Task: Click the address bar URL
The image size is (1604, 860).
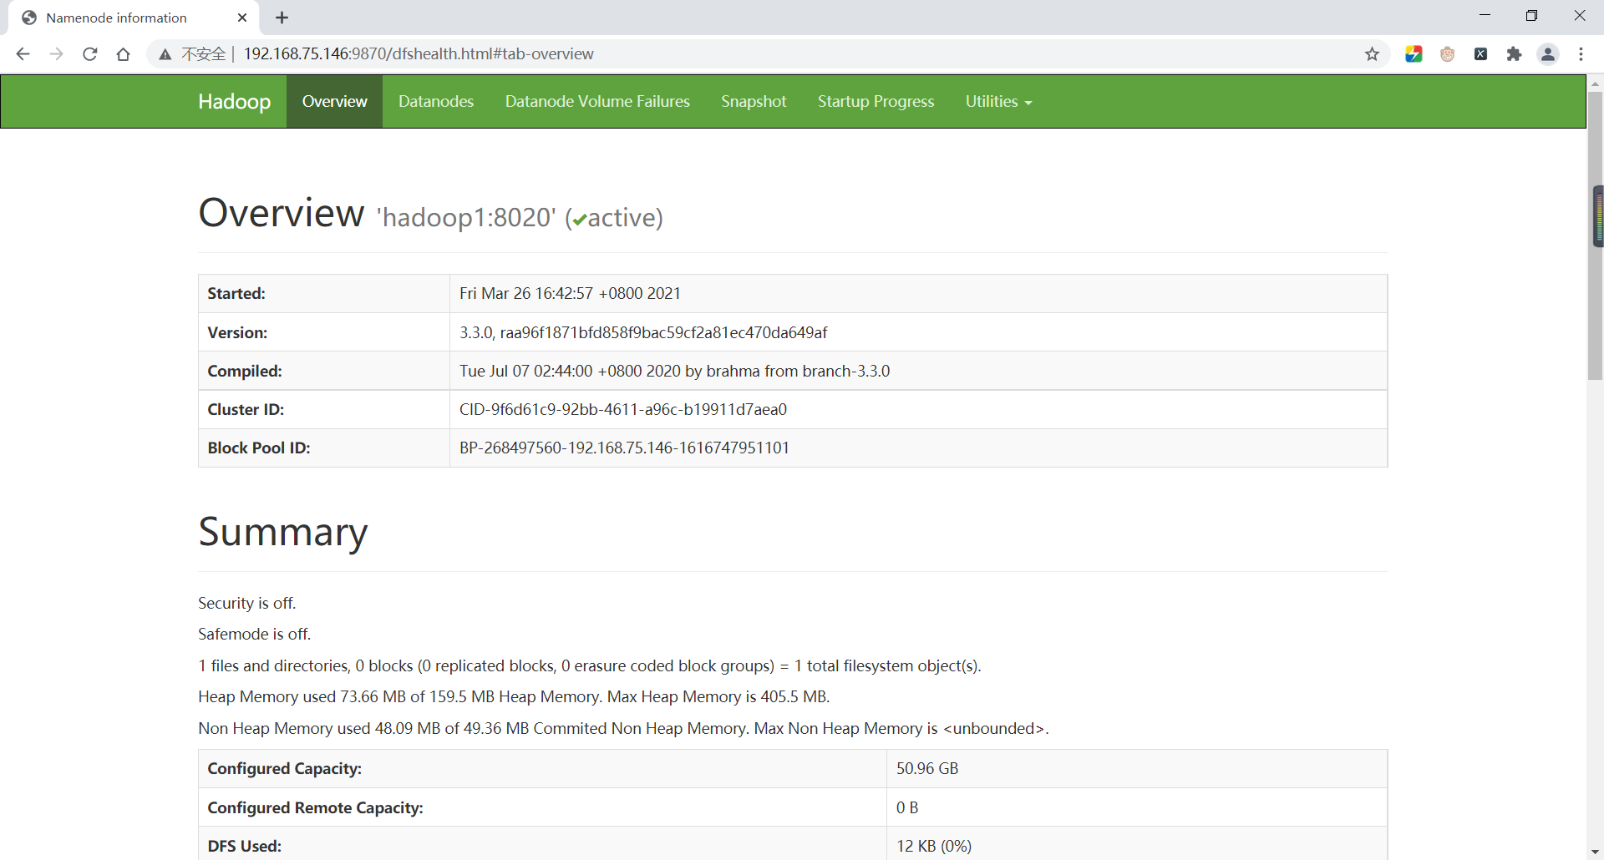Action: tap(419, 54)
